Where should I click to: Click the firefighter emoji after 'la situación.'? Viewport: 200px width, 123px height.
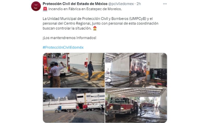(x=95, y=28)
